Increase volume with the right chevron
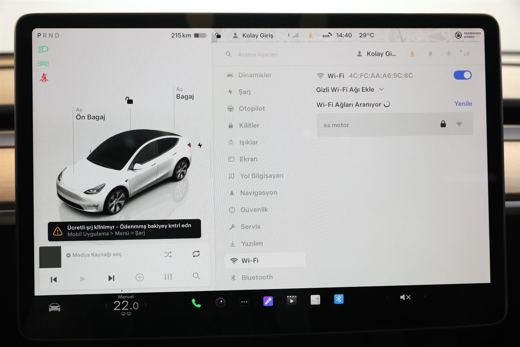This screenshot has width=520, height=347. pos(424,297)
